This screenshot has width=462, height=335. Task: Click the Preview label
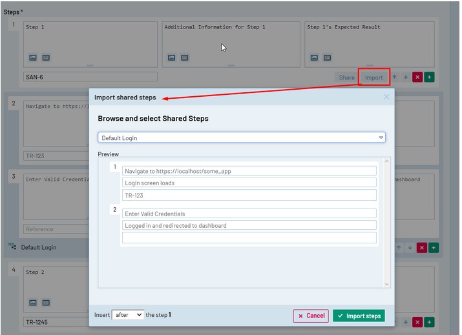coord(108,154)
